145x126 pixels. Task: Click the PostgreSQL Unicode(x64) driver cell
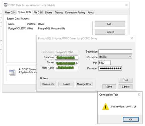51,28
